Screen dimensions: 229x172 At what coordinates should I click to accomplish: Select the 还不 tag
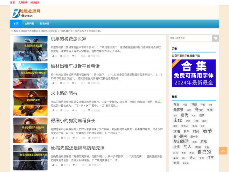[211, 158]
